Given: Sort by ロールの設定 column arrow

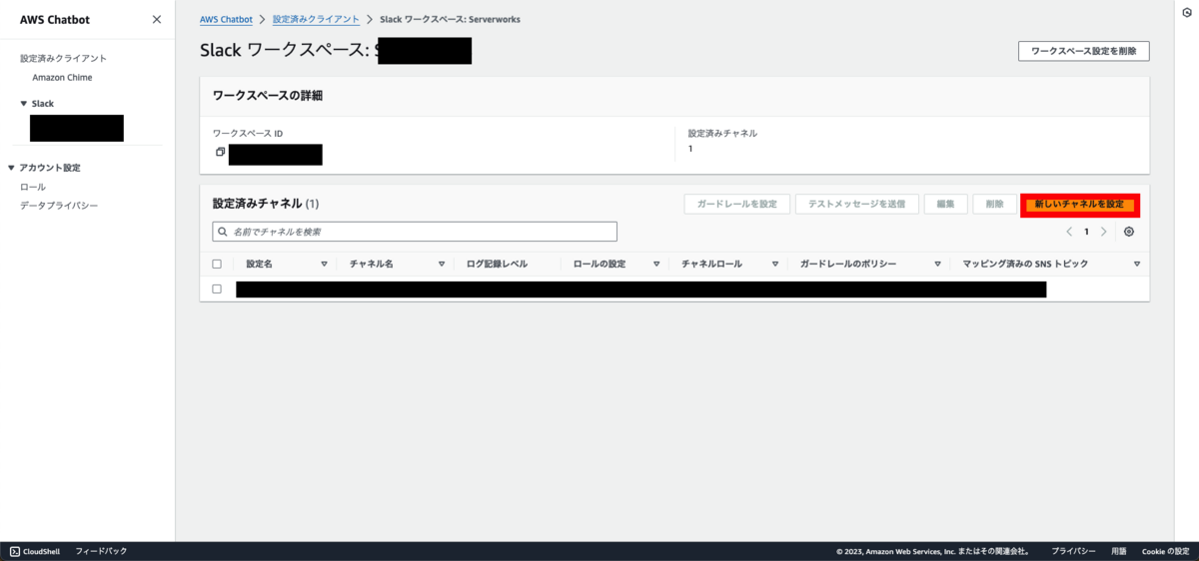Looking at the screenshot, I should click(x=656, y=265).
